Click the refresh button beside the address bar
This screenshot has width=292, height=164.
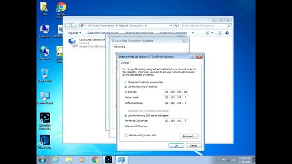176,26
